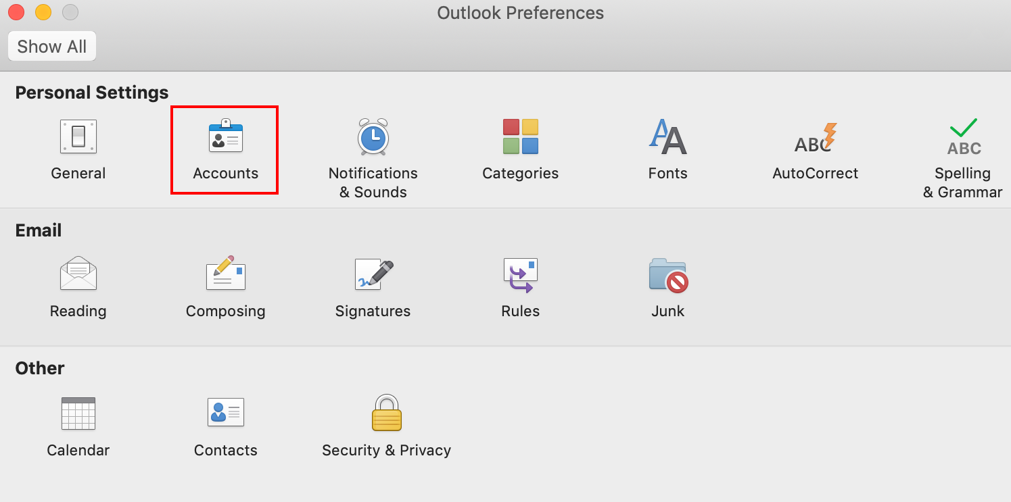Click the Show All button
1011x502 pixels.
52,46
